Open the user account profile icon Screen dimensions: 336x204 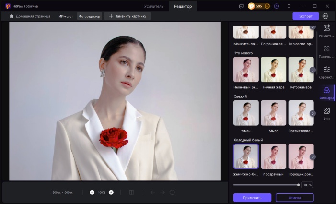pyautogui.click(x=276, y=6)
